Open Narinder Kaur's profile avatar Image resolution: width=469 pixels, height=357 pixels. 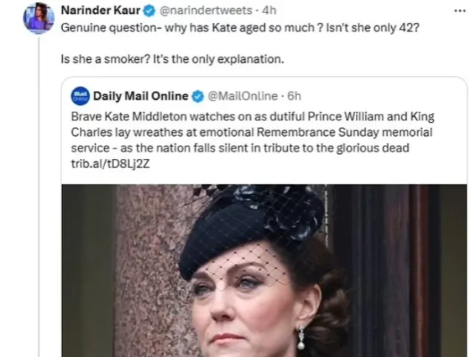(38, 18)
